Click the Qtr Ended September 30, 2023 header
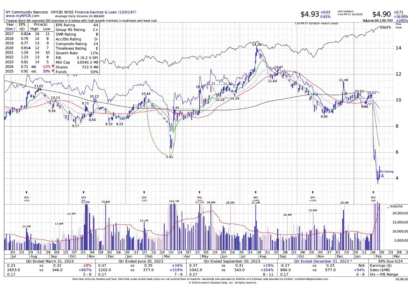The width and height of the screenshot is (408, 289). (231, 261)
